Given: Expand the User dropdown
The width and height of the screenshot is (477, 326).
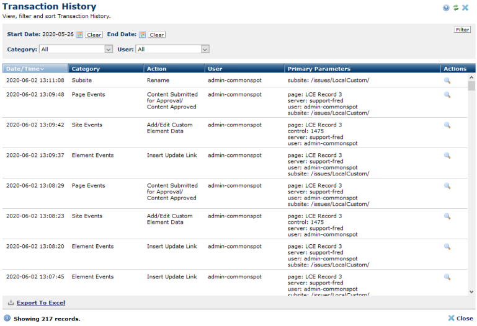Looking at the screenshot, I should coord(205,50).
